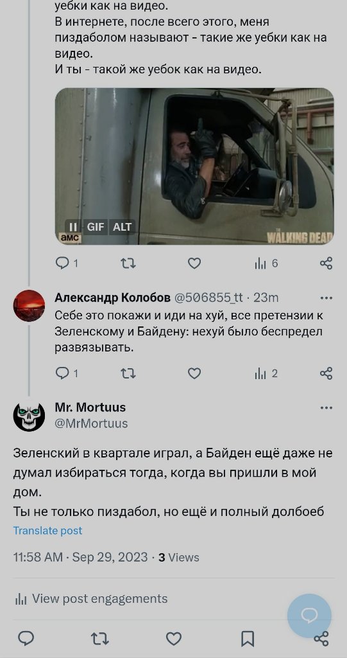
Task: Tap the floating blue reply button
Action: [x=309, y=616]
